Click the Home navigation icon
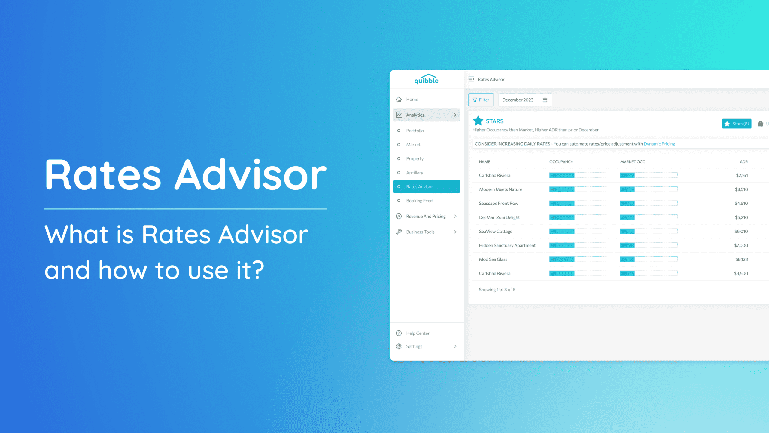The image size is (769, 433). tap(399, 99)
